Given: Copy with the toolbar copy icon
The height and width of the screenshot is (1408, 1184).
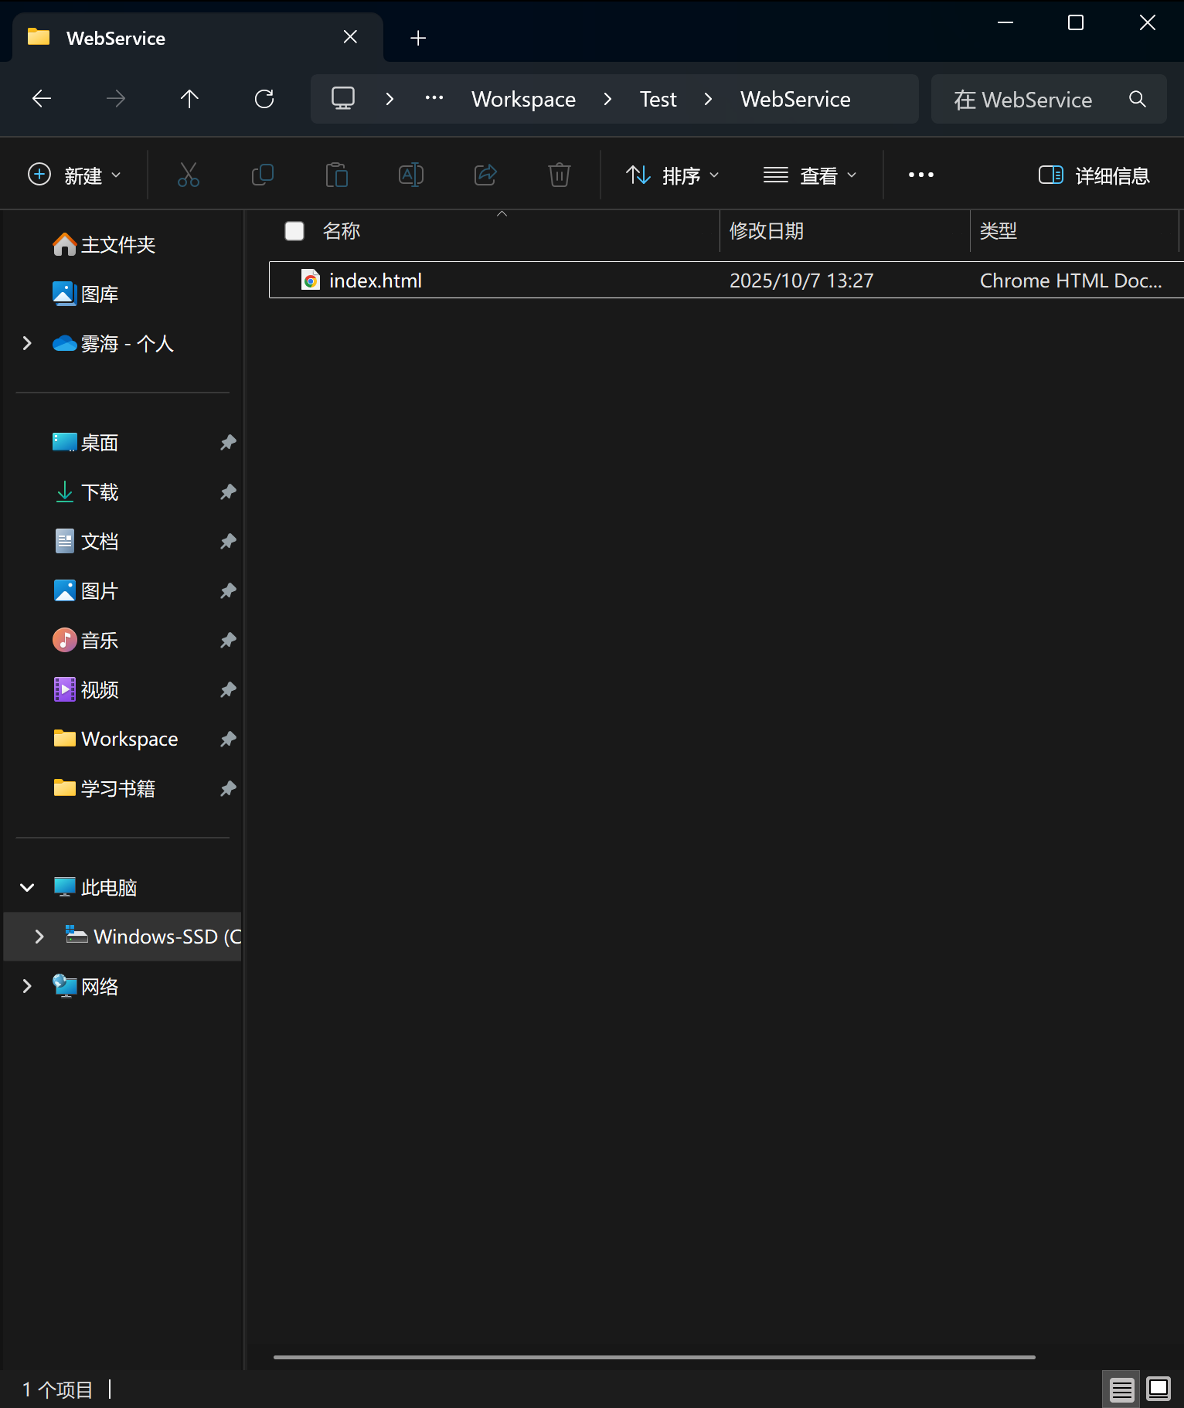Looking at the screenshot, I should (x=263, y=175).
